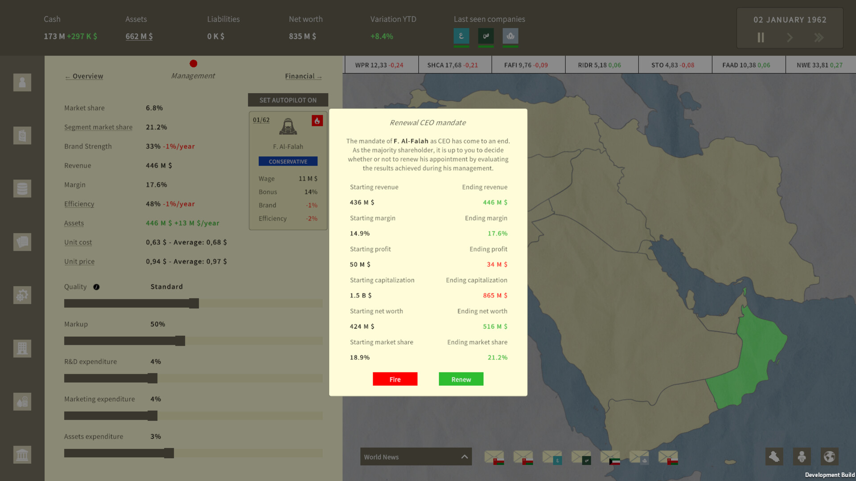This screenshot has width=856, height=481.
Task: Toggle SET AUTOPILOT ON
Action: [288, 100]
